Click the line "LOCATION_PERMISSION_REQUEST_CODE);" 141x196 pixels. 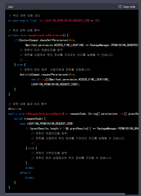tap(56, 84)
